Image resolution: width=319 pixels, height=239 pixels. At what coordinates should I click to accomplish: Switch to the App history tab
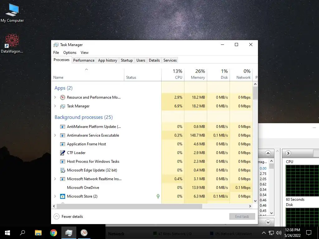pos(107,60)
